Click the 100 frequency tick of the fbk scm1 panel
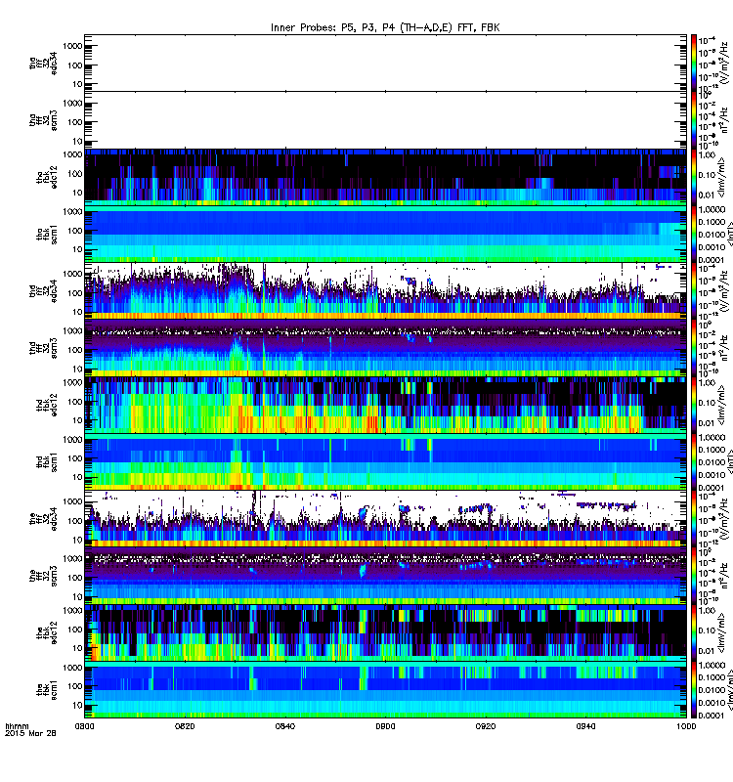 point(75,686)
